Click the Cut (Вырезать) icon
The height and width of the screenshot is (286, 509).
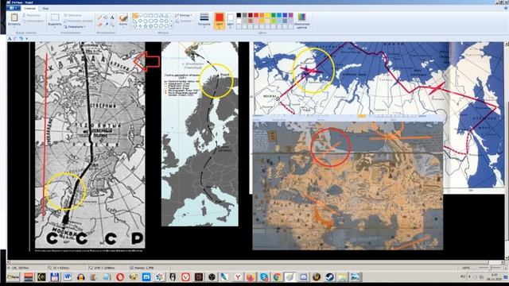25,15
